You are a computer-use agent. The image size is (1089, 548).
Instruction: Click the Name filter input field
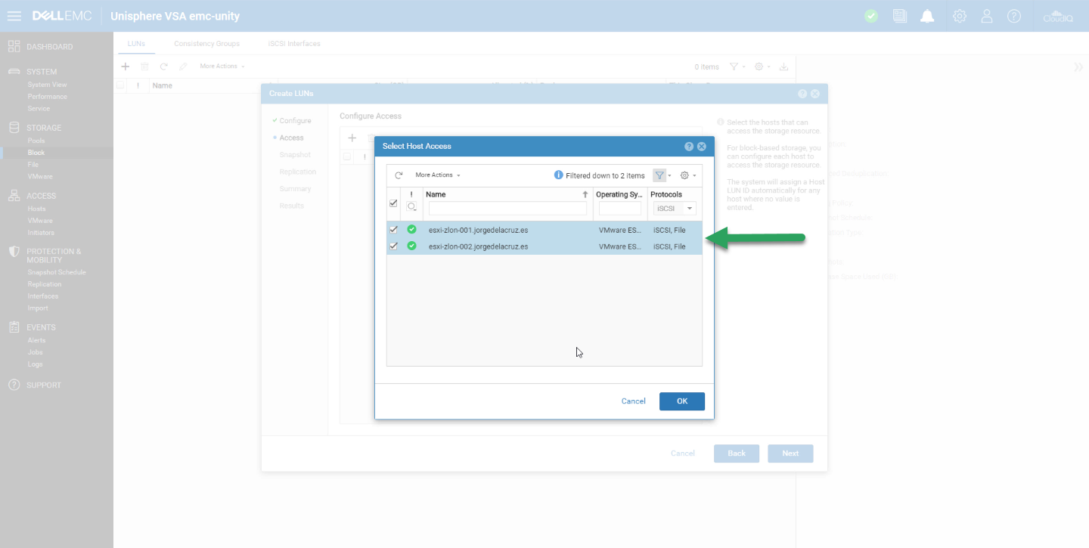pos(507,209)
